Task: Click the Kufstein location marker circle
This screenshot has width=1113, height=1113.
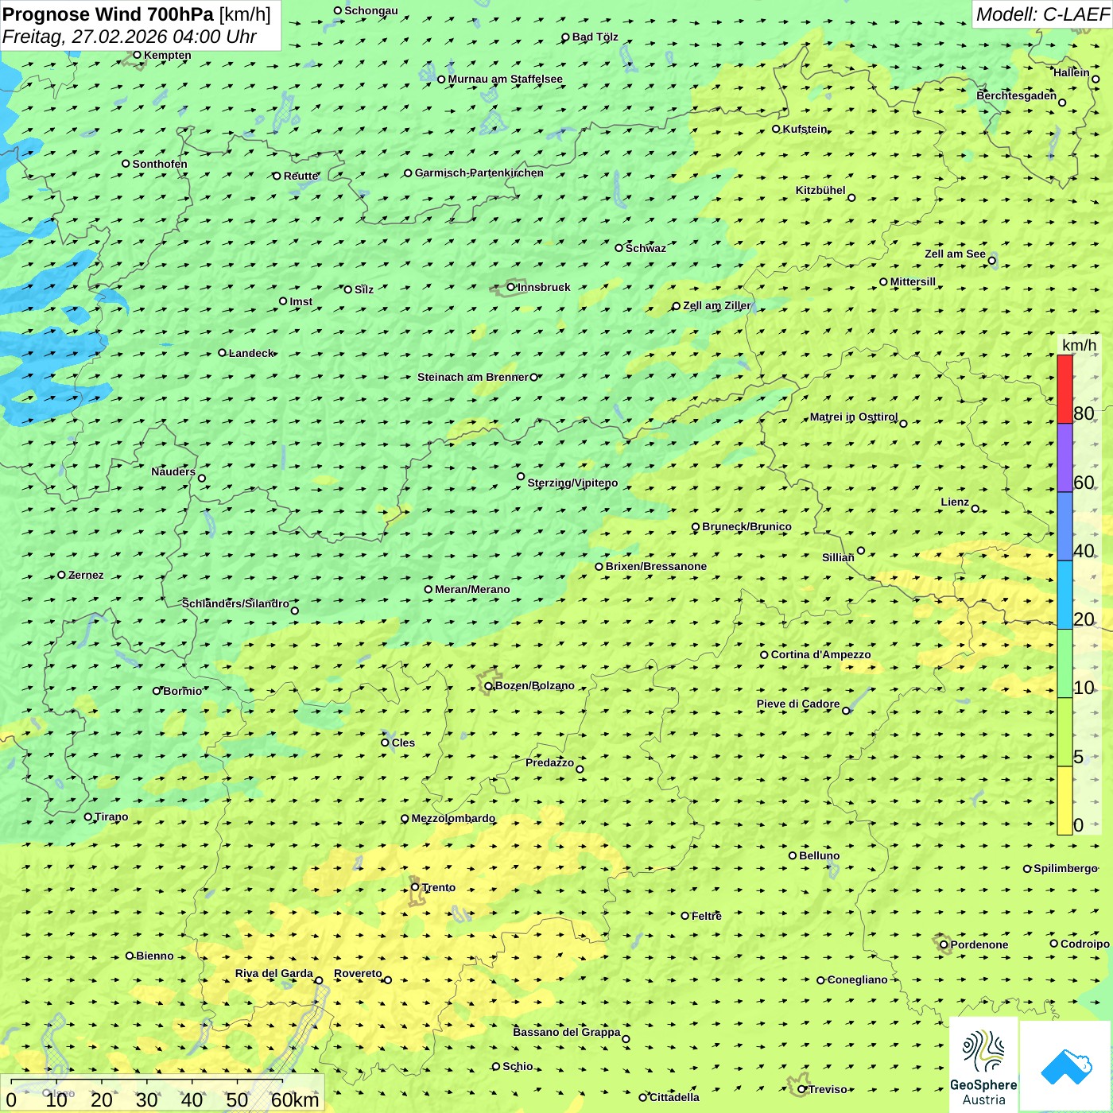Action: coord(776,129)
